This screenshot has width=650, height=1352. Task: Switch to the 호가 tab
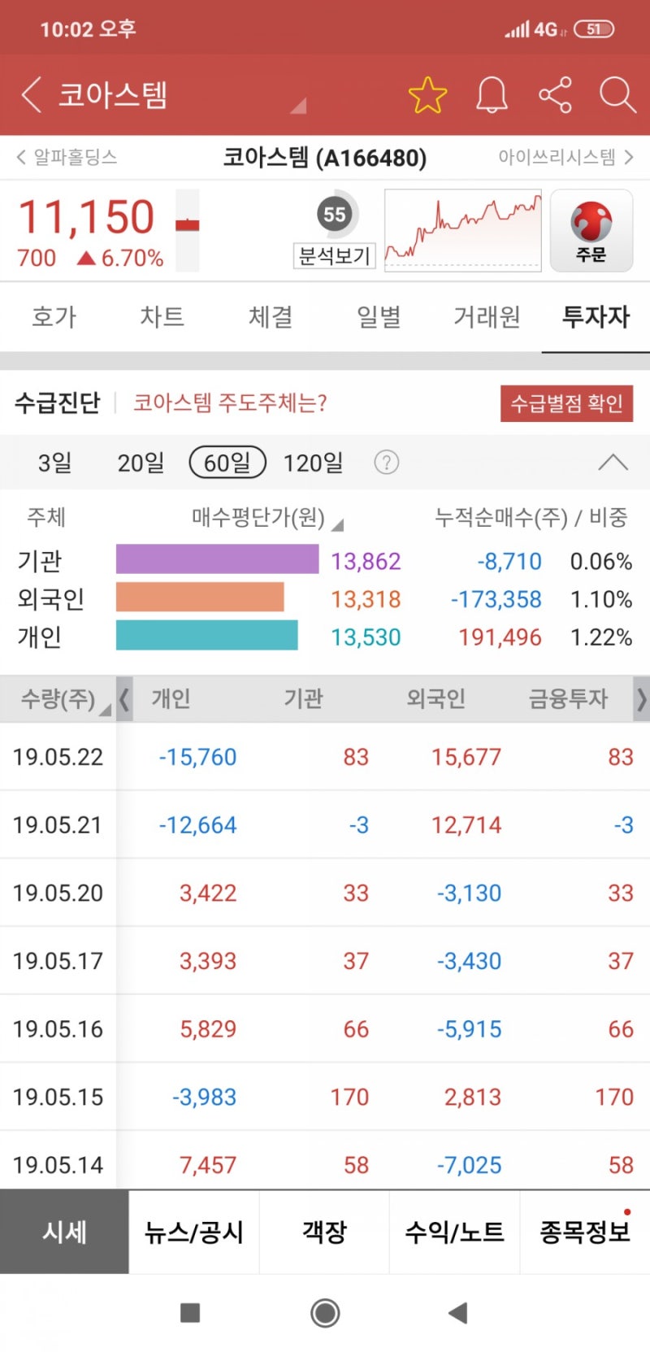54,317
